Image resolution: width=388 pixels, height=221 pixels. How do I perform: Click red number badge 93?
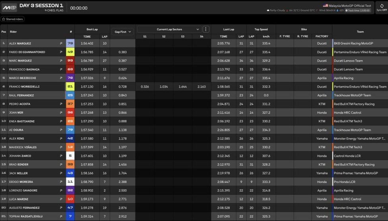[70, 61]
